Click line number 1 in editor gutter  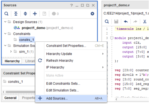click(x=107, y=29)
